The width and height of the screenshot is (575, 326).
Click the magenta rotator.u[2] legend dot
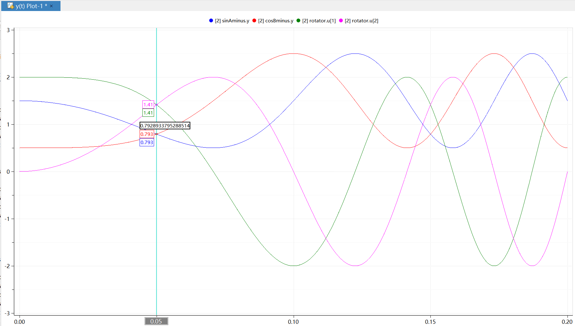(341, 20)
